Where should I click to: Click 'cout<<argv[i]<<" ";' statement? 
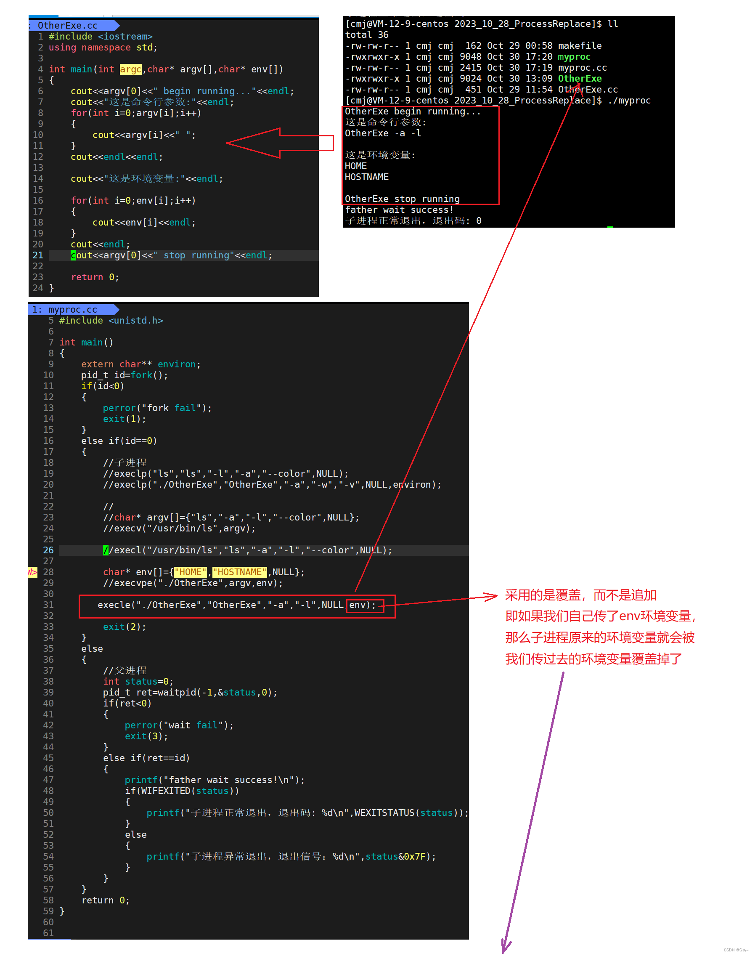point(144,135)
